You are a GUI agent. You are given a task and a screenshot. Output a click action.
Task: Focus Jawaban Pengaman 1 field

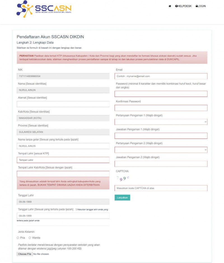[161, 136]
